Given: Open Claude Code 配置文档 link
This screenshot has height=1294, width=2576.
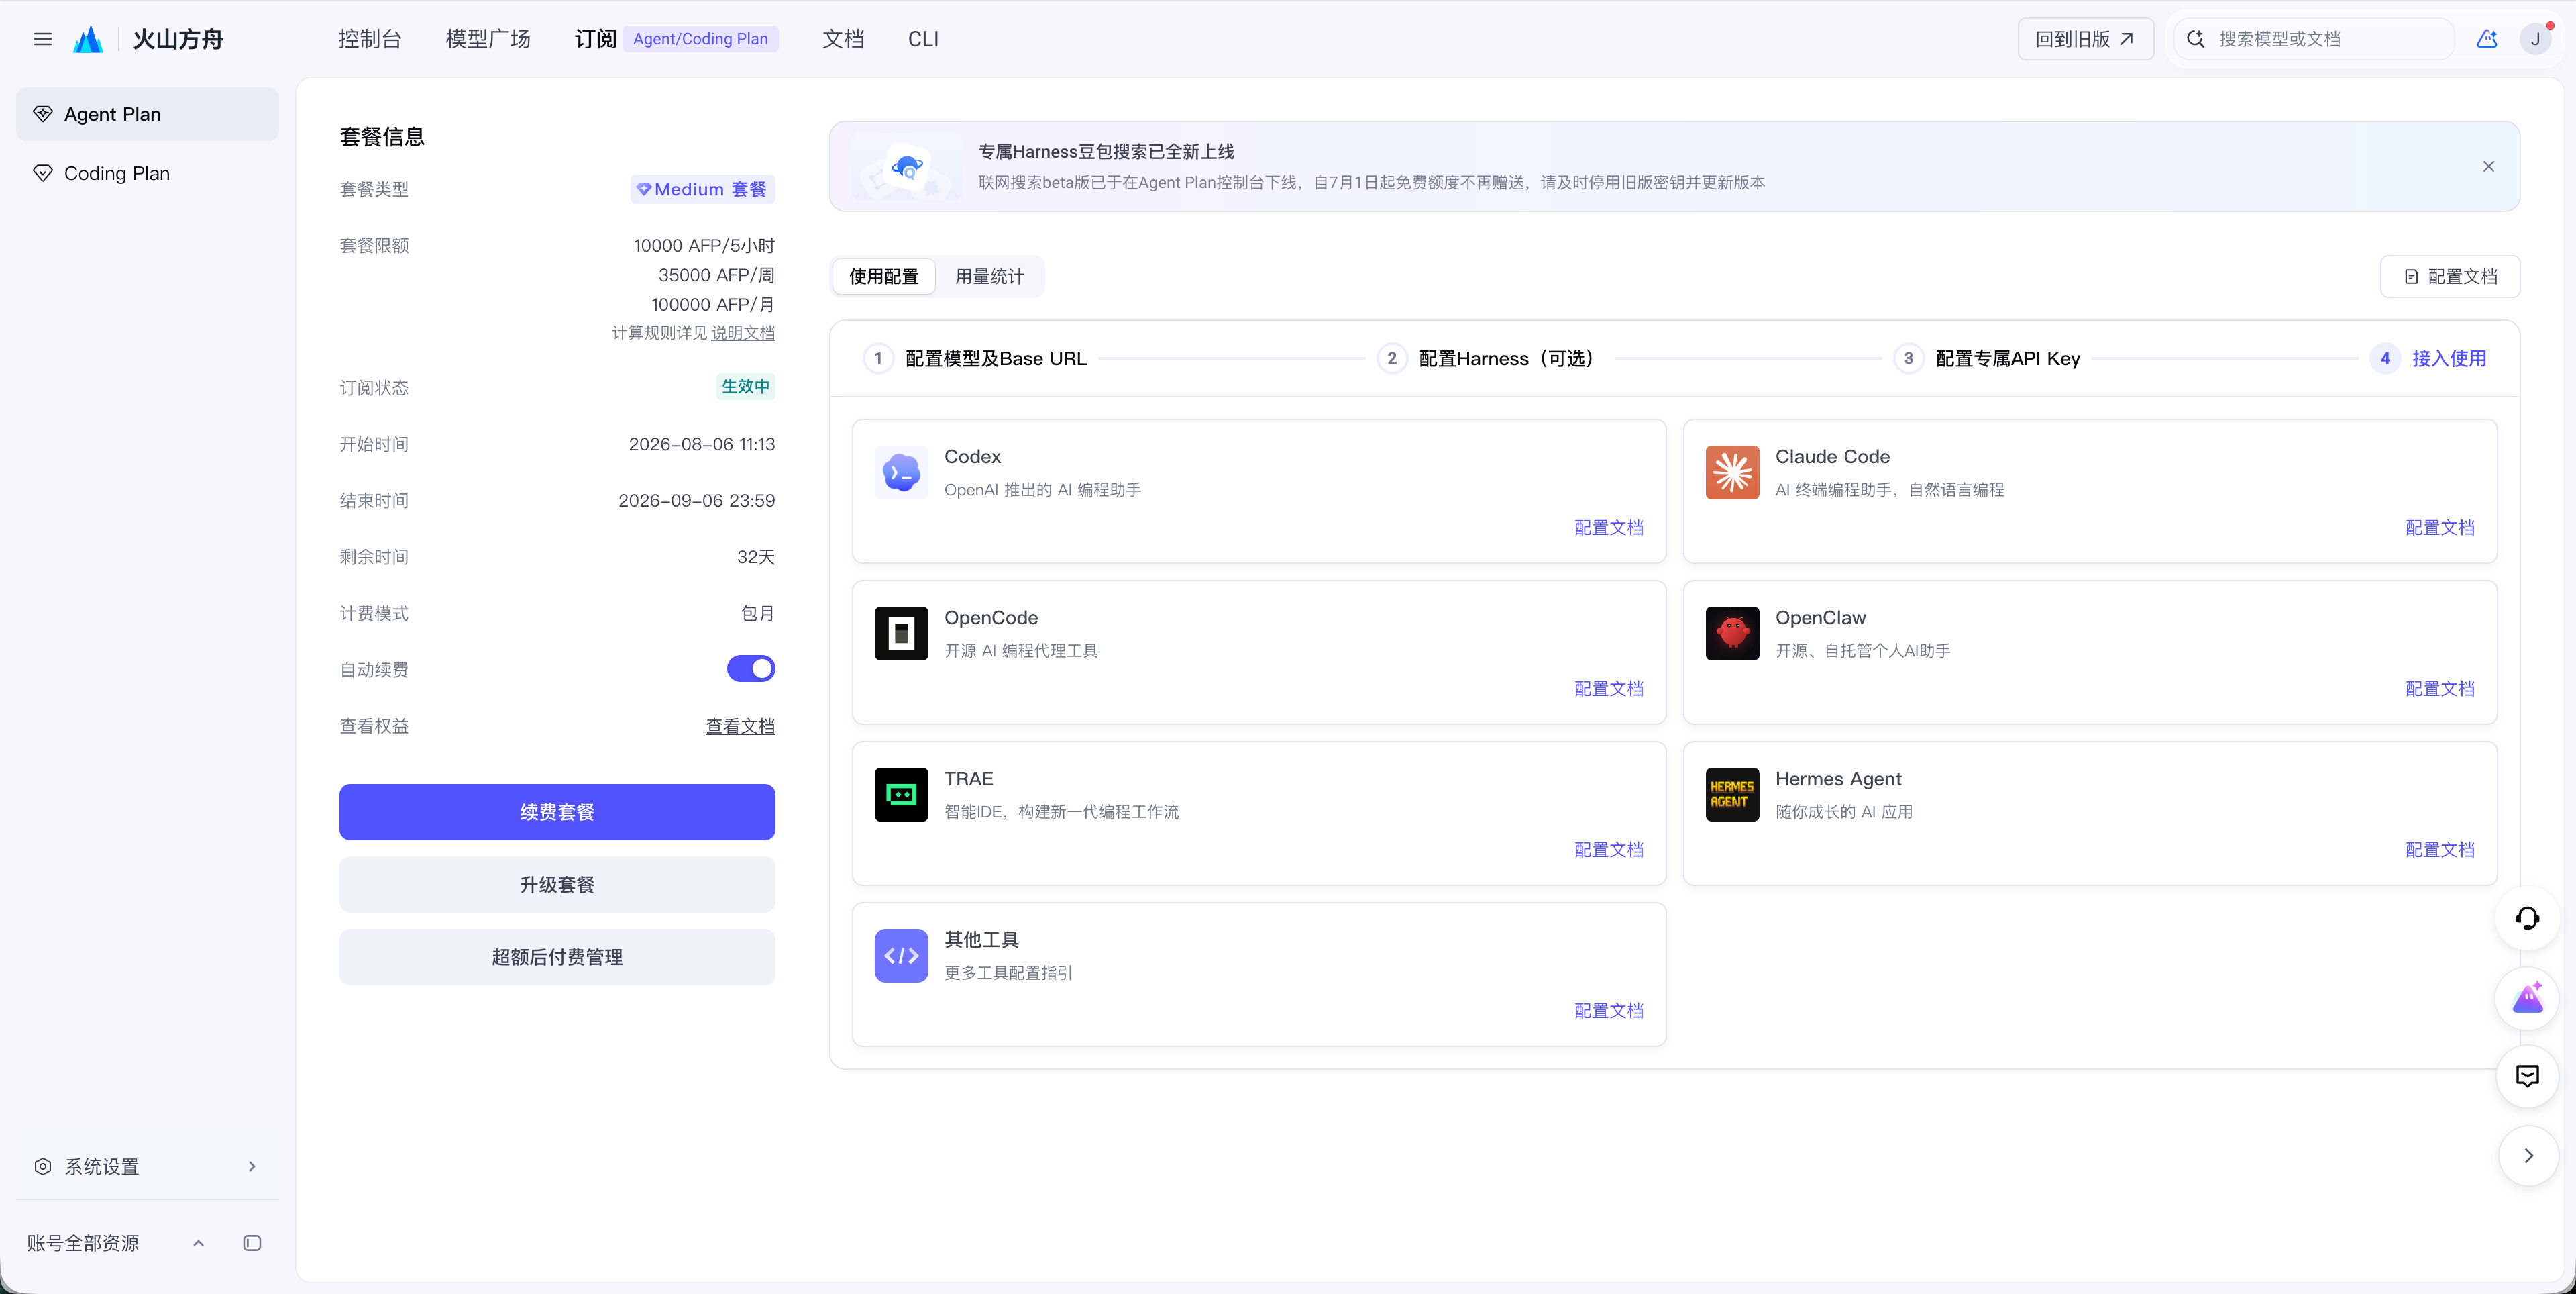Looking at the screenshot, I should point(2439,528).
